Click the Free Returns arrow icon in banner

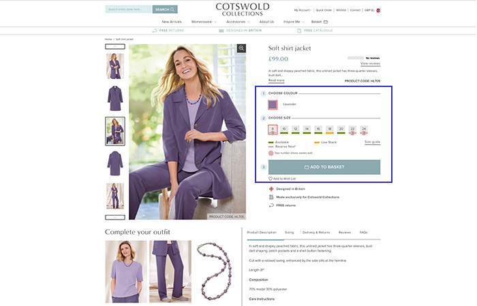[155, 31]
